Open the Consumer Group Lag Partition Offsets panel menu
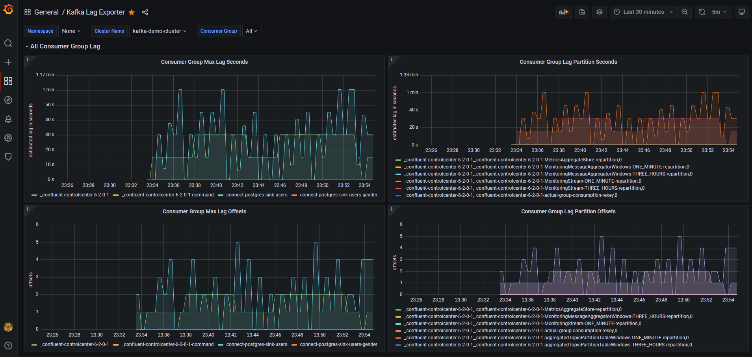The width and height of the screenshot is (752, 357). [568, 211]
